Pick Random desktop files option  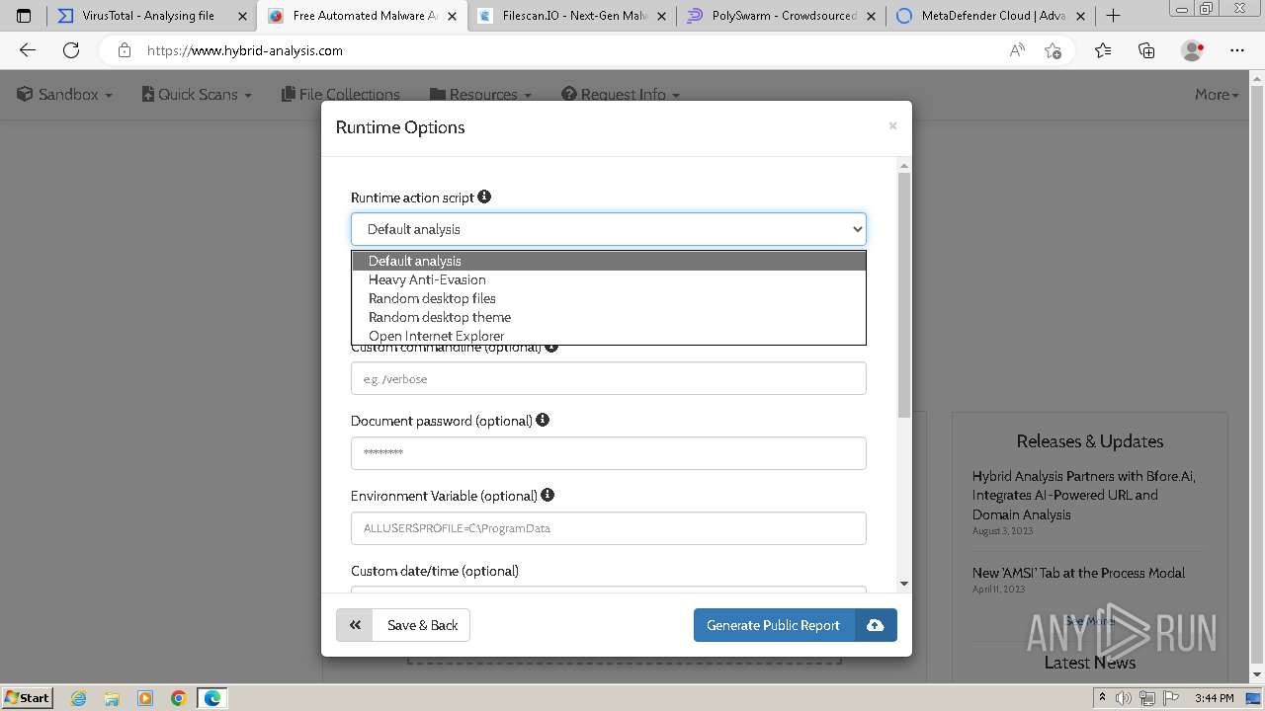[432, 298]
